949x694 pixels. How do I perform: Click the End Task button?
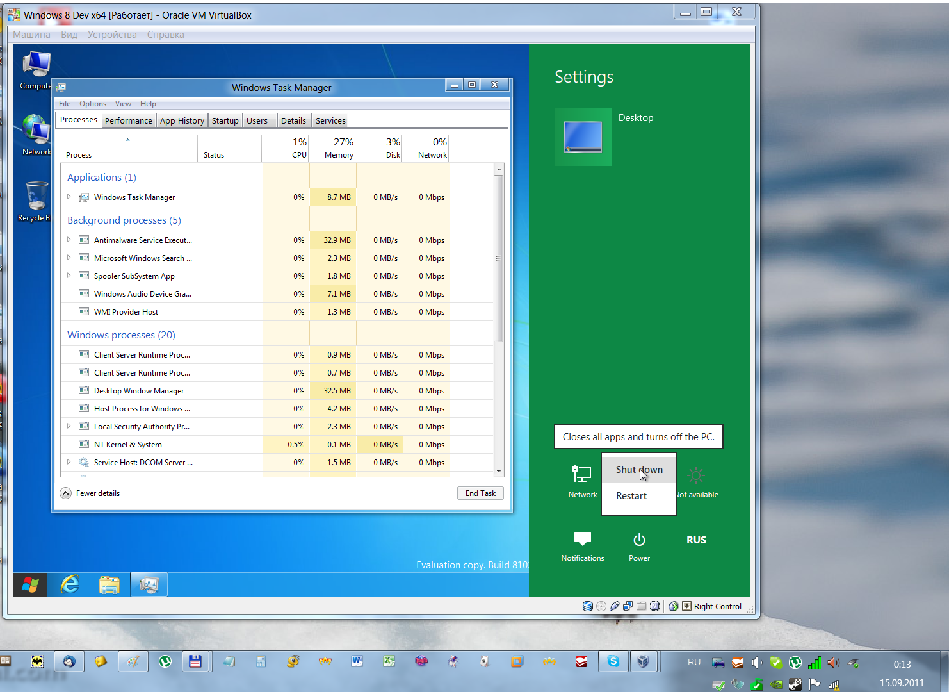point(480,493)
